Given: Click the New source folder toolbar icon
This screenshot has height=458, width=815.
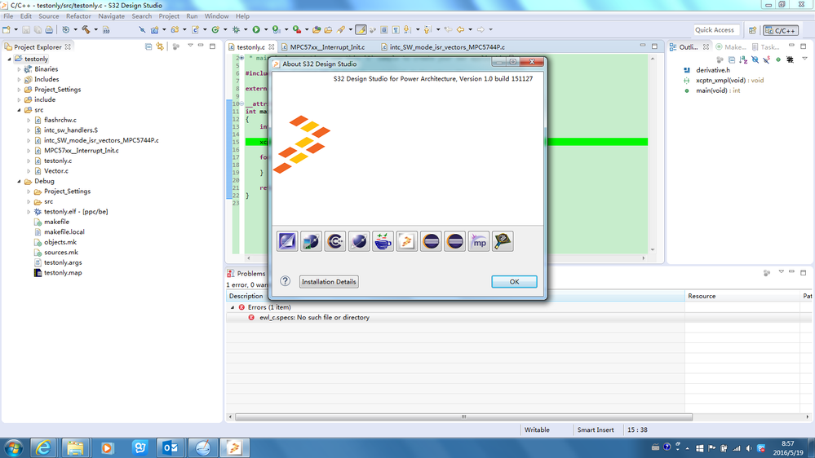Looking at the screenshot, I should click(x=175, y=29).
